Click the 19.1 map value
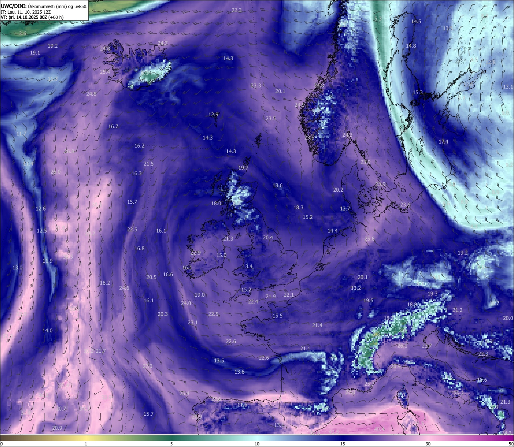 coord(35,53)
